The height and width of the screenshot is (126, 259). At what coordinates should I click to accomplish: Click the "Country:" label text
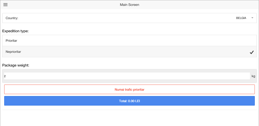pyautogui.click(x=12, y=18)
